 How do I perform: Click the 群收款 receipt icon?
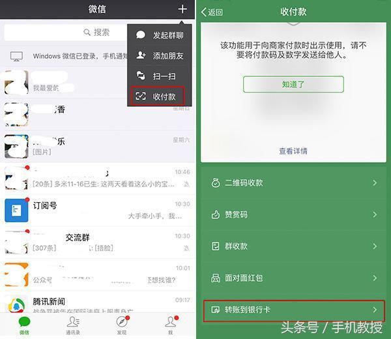coord(216,246)
